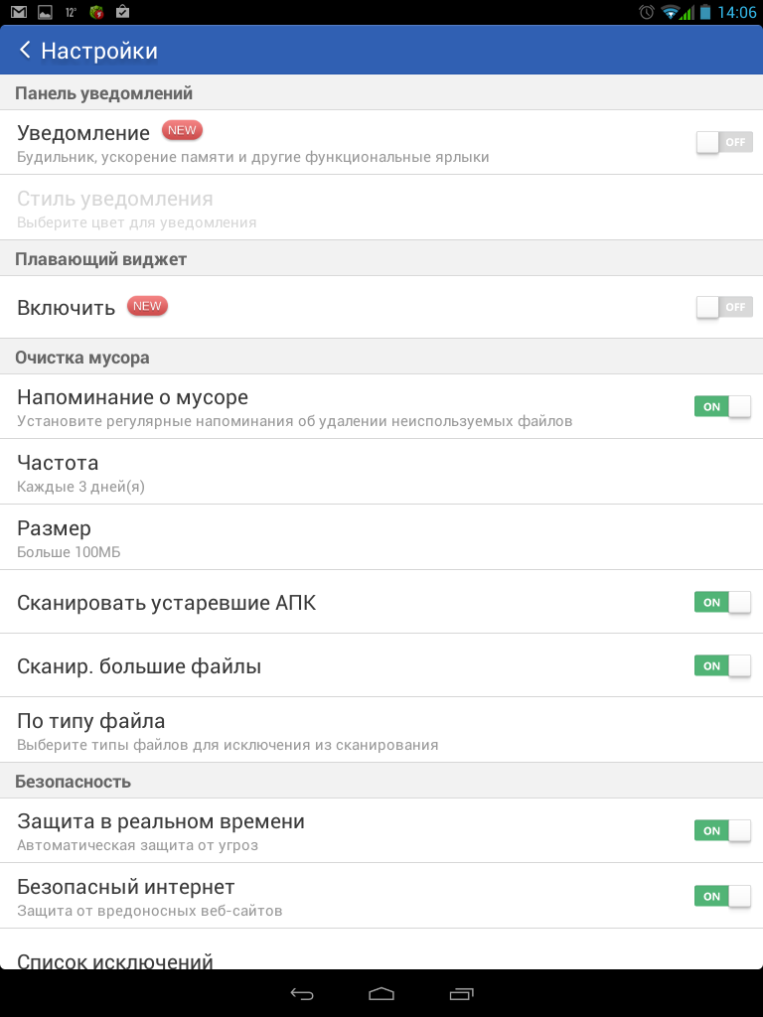Open the Размер size setting
Image resolution: width=763 pixels, height=1017 pixels.
(x=381, y=537)
